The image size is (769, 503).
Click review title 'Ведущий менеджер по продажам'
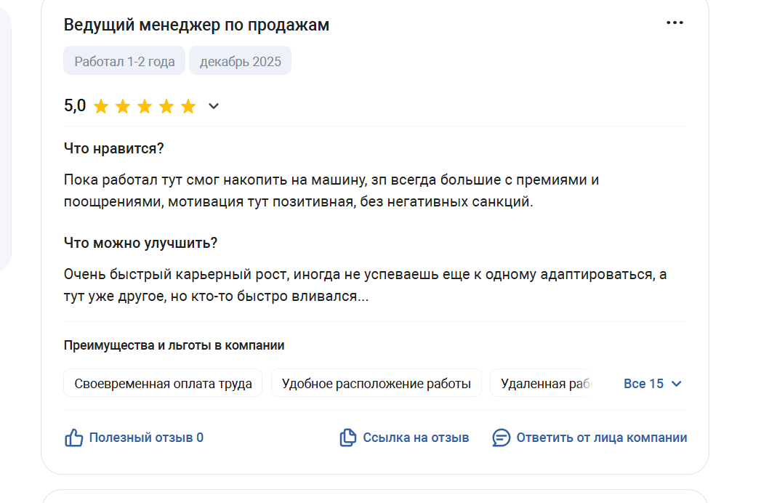tap(196, 25)
